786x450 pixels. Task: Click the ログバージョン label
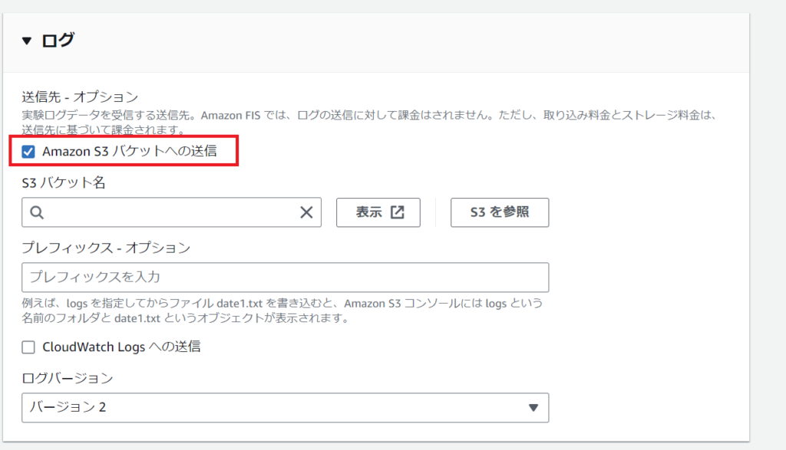[68, 378]
